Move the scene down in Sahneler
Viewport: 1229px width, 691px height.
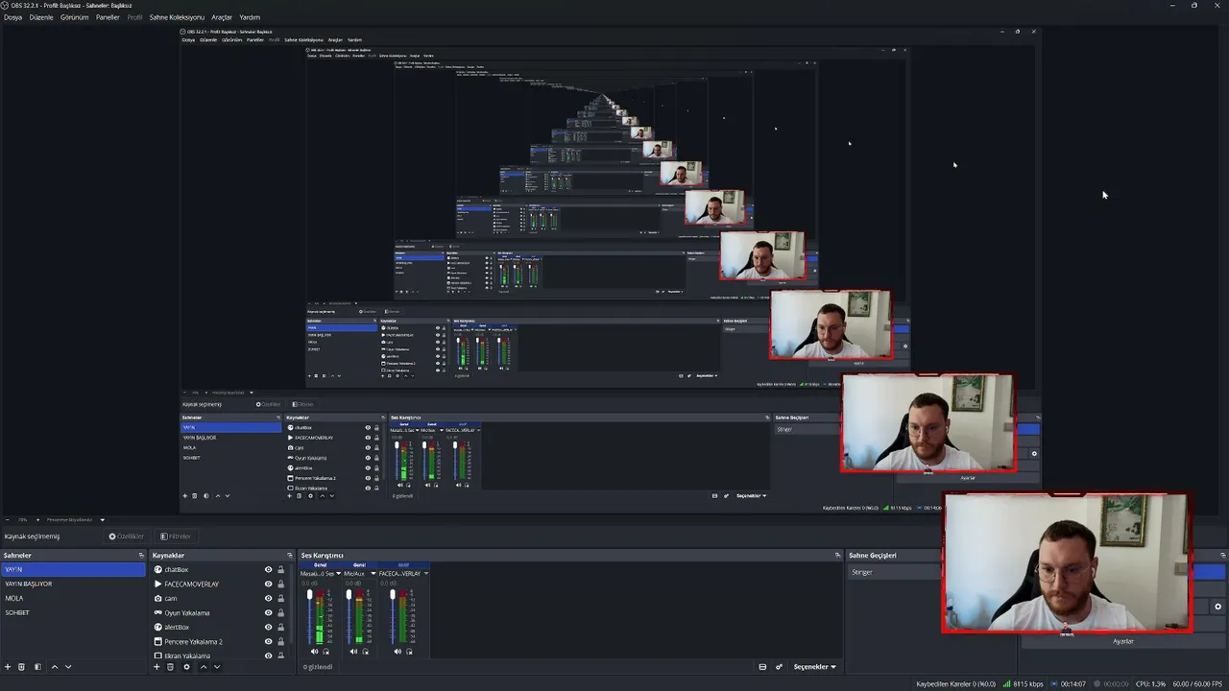[x=68, y=667]
